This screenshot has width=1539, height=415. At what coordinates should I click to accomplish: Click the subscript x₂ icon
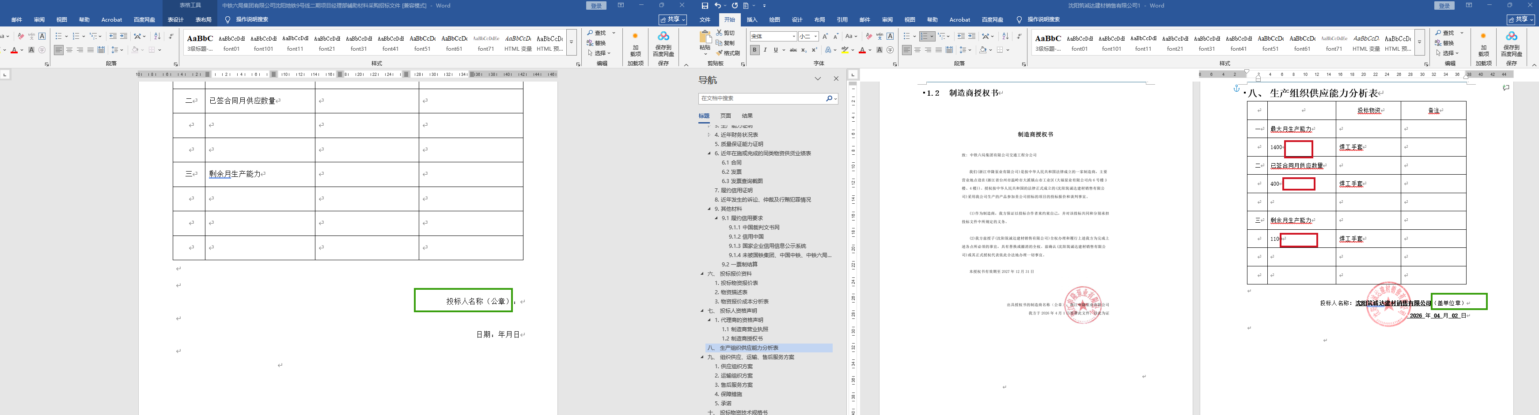pyautogui.click(x=804, y=50)
